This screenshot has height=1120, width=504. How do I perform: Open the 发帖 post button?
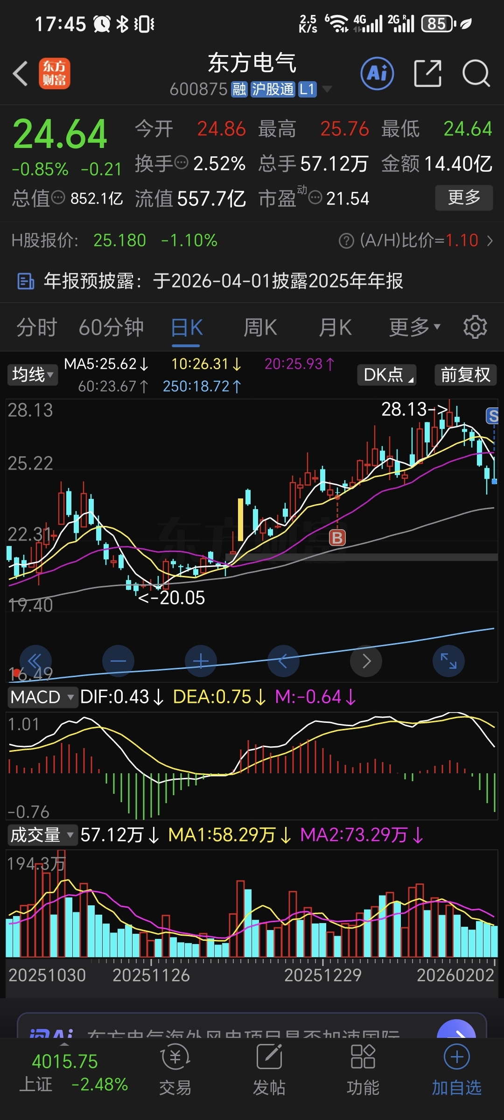click(269, 1071)
